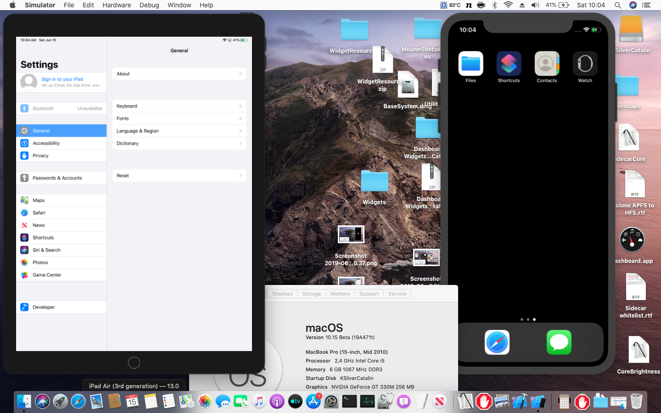
Task: Open General in iPad Settings sidebar
Action: (62, 131)
